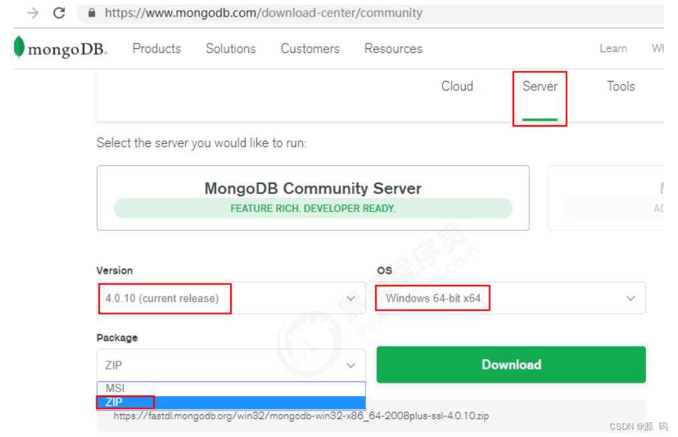Click the browser forward arrow
Screen dimensions: 678x437
click(x=33, y=13)
